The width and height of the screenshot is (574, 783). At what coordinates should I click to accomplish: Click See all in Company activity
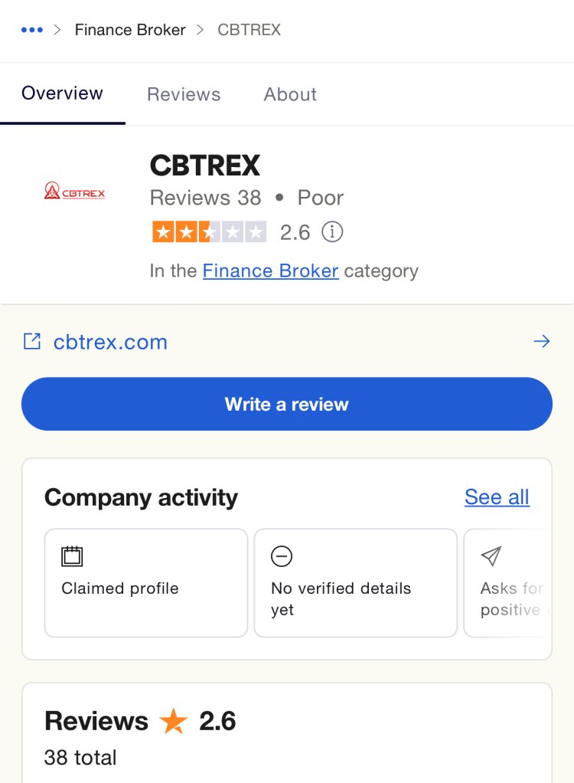[497, 497]
